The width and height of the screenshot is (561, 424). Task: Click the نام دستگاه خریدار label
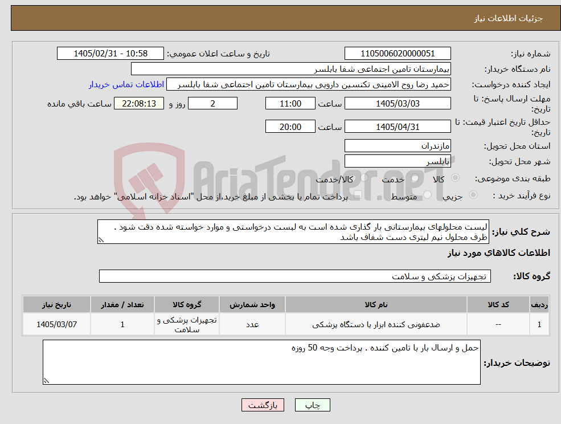point(517,69)
